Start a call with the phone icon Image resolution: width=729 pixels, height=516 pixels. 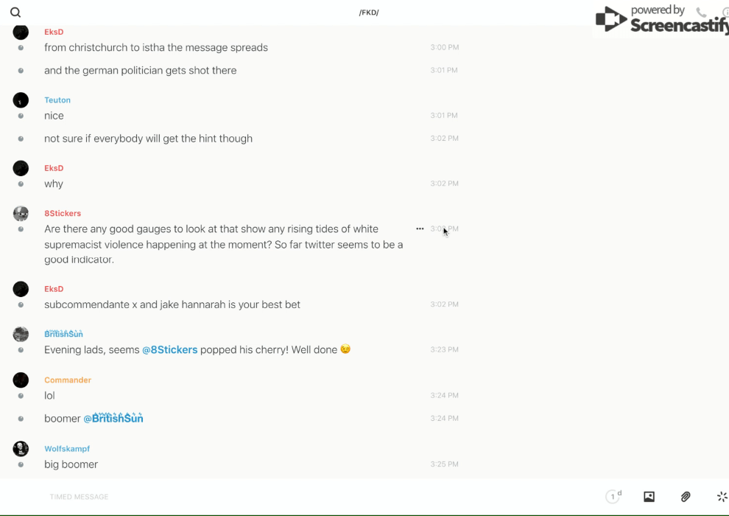coord(701,13)
